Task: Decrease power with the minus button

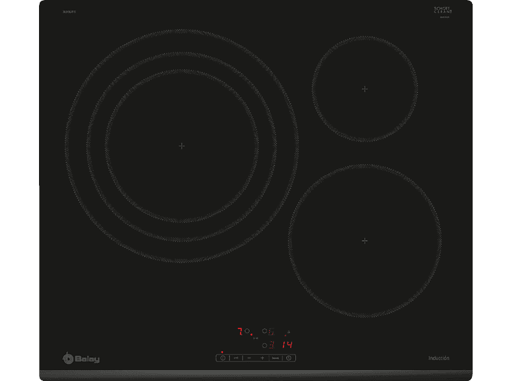Action: click(x=250, y=358)
